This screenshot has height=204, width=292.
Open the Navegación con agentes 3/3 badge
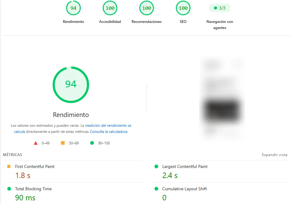(x=220, y=8)
